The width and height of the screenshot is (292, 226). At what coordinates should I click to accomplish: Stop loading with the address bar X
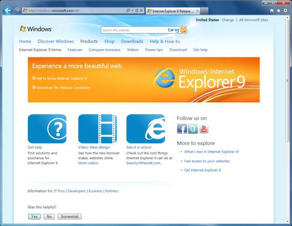141,11
